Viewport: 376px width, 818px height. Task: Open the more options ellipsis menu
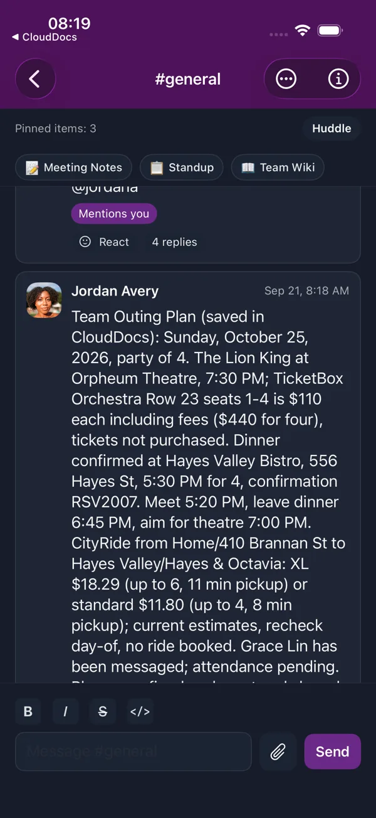click(x=286, y=79)
